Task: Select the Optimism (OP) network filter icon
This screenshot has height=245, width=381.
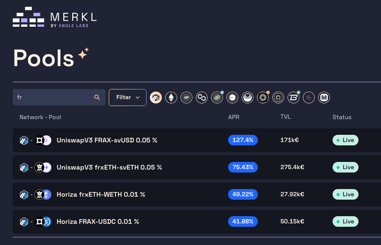Action: [186, 97]
